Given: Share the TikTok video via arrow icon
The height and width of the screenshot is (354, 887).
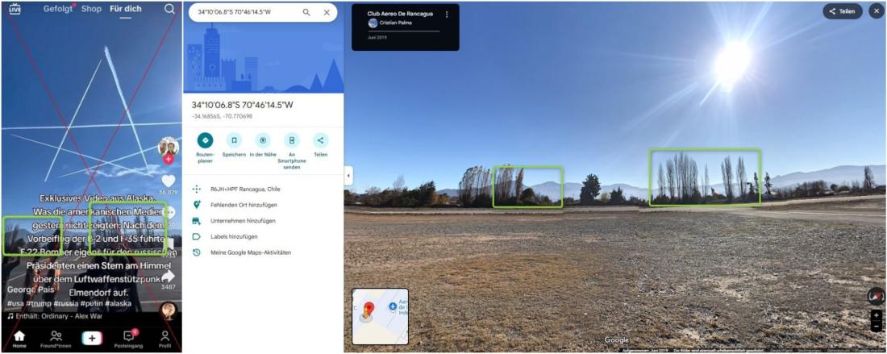Looking at the screenshot, I should [169, 276].
